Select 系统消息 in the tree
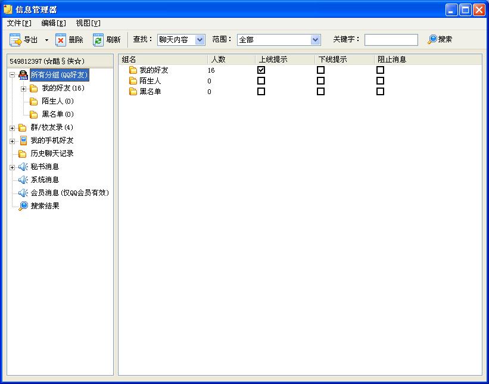Viewport: 489px width, 384px height. 45,180
